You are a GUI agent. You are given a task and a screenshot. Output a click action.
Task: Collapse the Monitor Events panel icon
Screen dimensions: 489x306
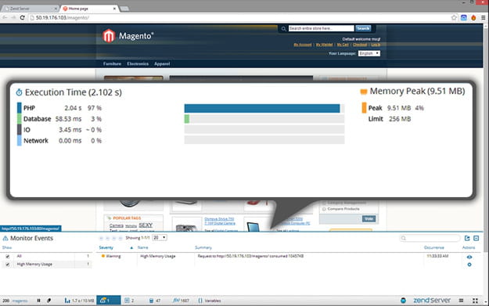point(476,239)
